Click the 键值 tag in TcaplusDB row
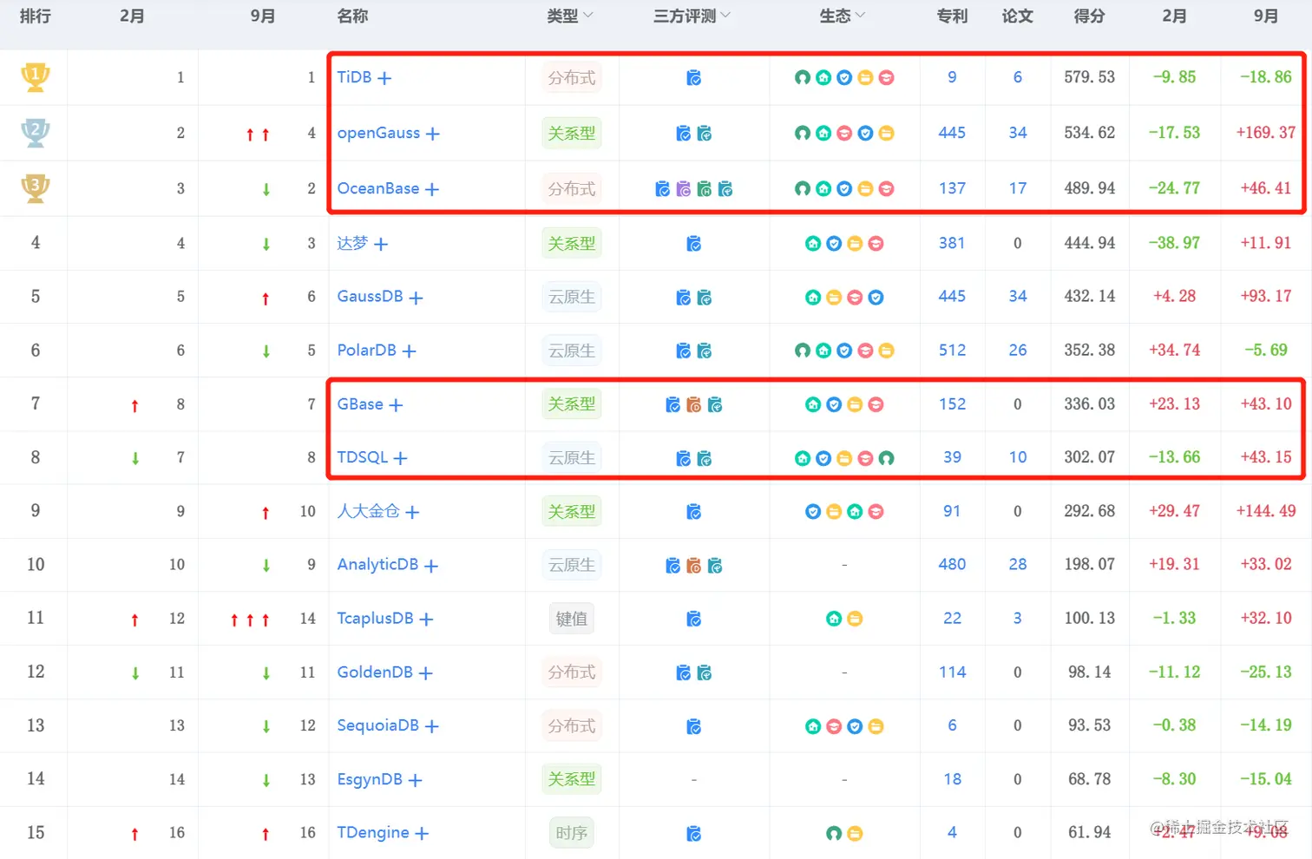 [572, 619]
